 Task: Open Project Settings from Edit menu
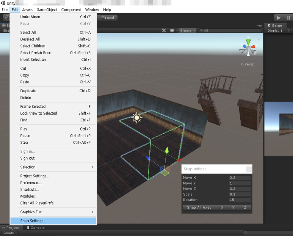point(53,176)
